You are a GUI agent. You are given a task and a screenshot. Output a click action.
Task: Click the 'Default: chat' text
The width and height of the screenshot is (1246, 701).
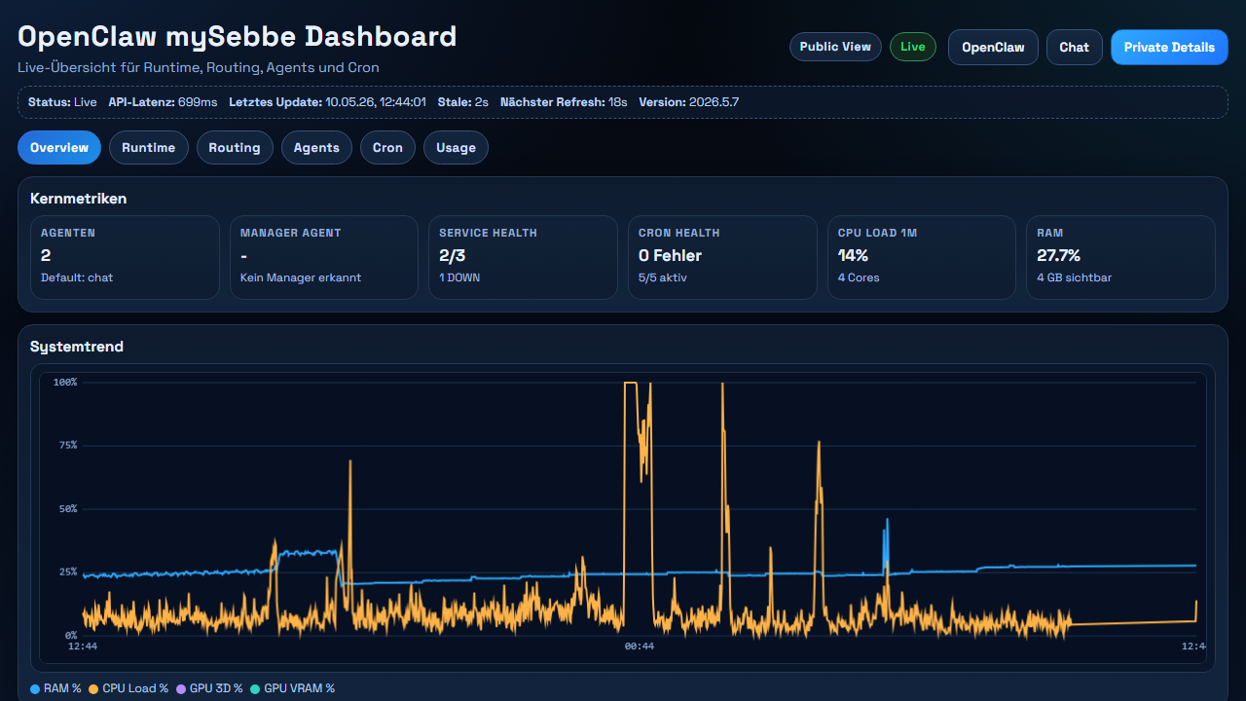click(x=77, y=277)
